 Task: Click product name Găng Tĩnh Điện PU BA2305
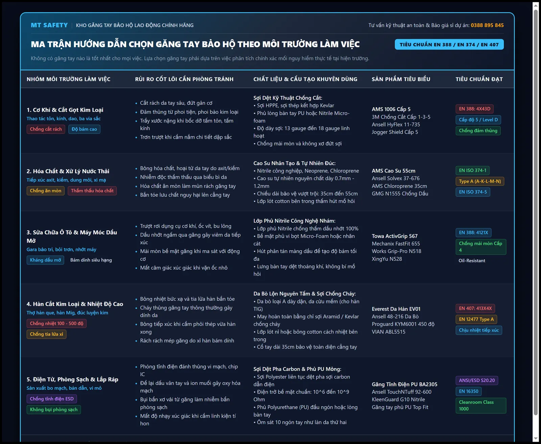pyautogui.click(x=404, y=385)
